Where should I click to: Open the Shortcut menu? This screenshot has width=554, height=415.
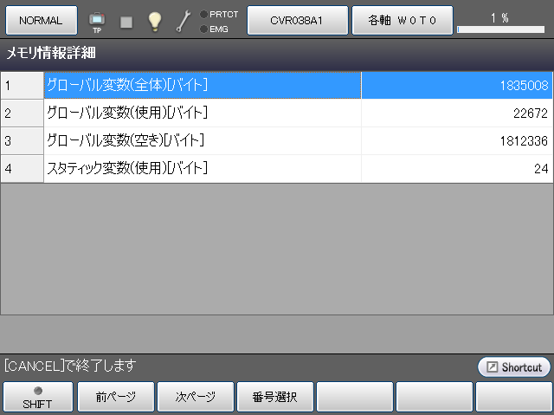pos(514,367)
